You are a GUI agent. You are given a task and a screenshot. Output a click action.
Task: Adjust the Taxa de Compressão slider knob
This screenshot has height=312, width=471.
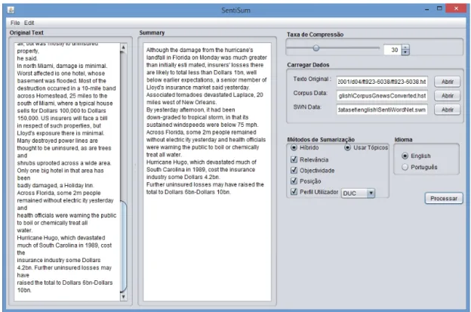pyautogui.click(x=316, y=48)
